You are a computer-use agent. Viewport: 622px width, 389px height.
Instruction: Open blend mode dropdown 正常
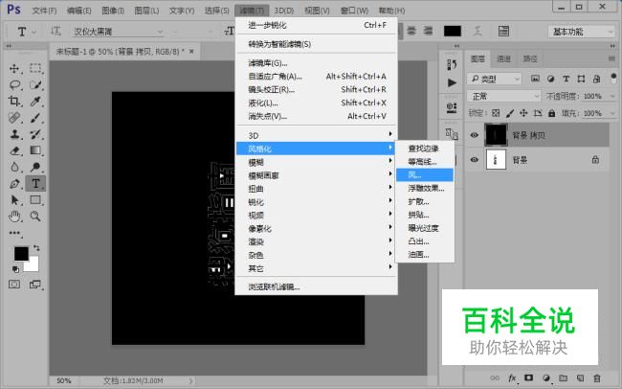pos(503,96)
